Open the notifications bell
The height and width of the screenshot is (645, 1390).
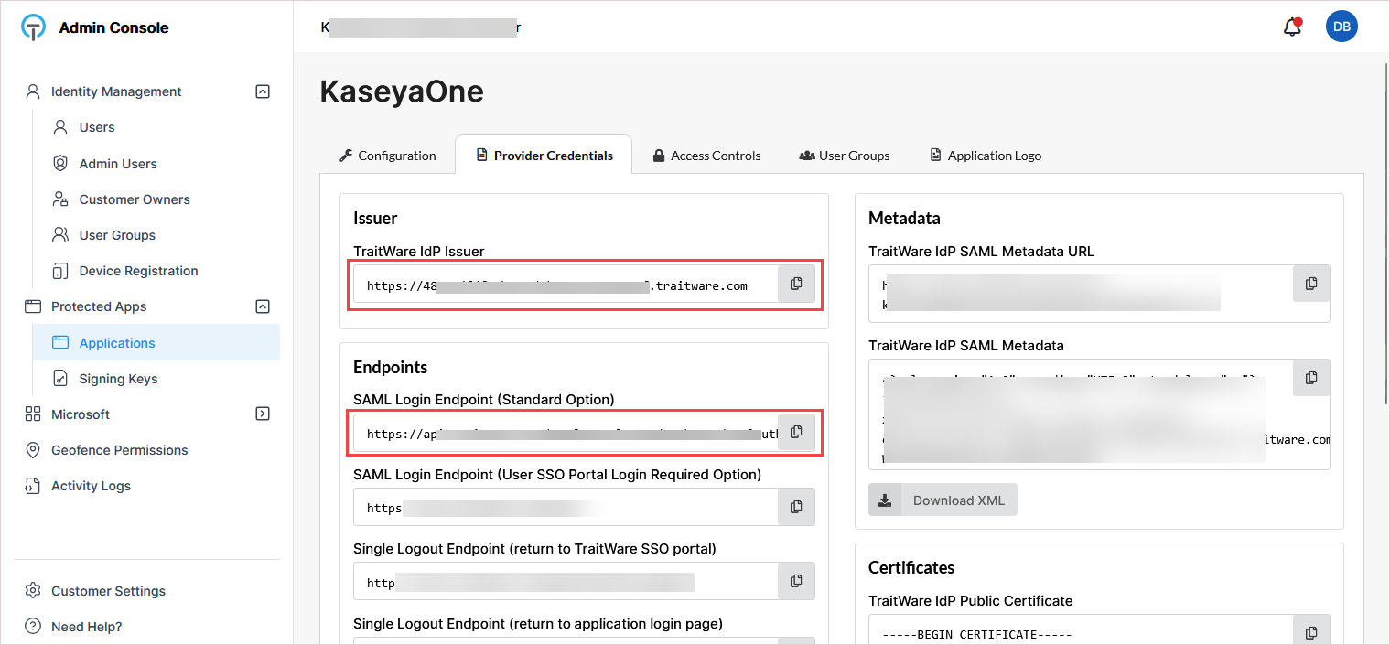point(1292,27)
